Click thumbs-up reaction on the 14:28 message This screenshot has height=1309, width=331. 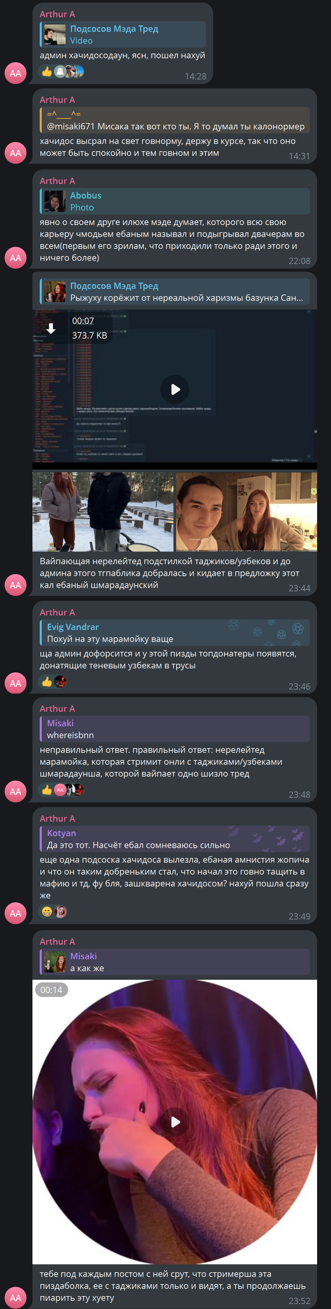pyautogui.click(x=47, y=72)
